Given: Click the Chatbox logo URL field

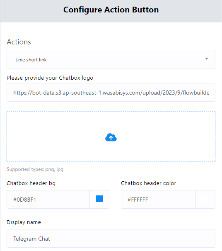Looking at the screenshot, I should coord(111,93).
